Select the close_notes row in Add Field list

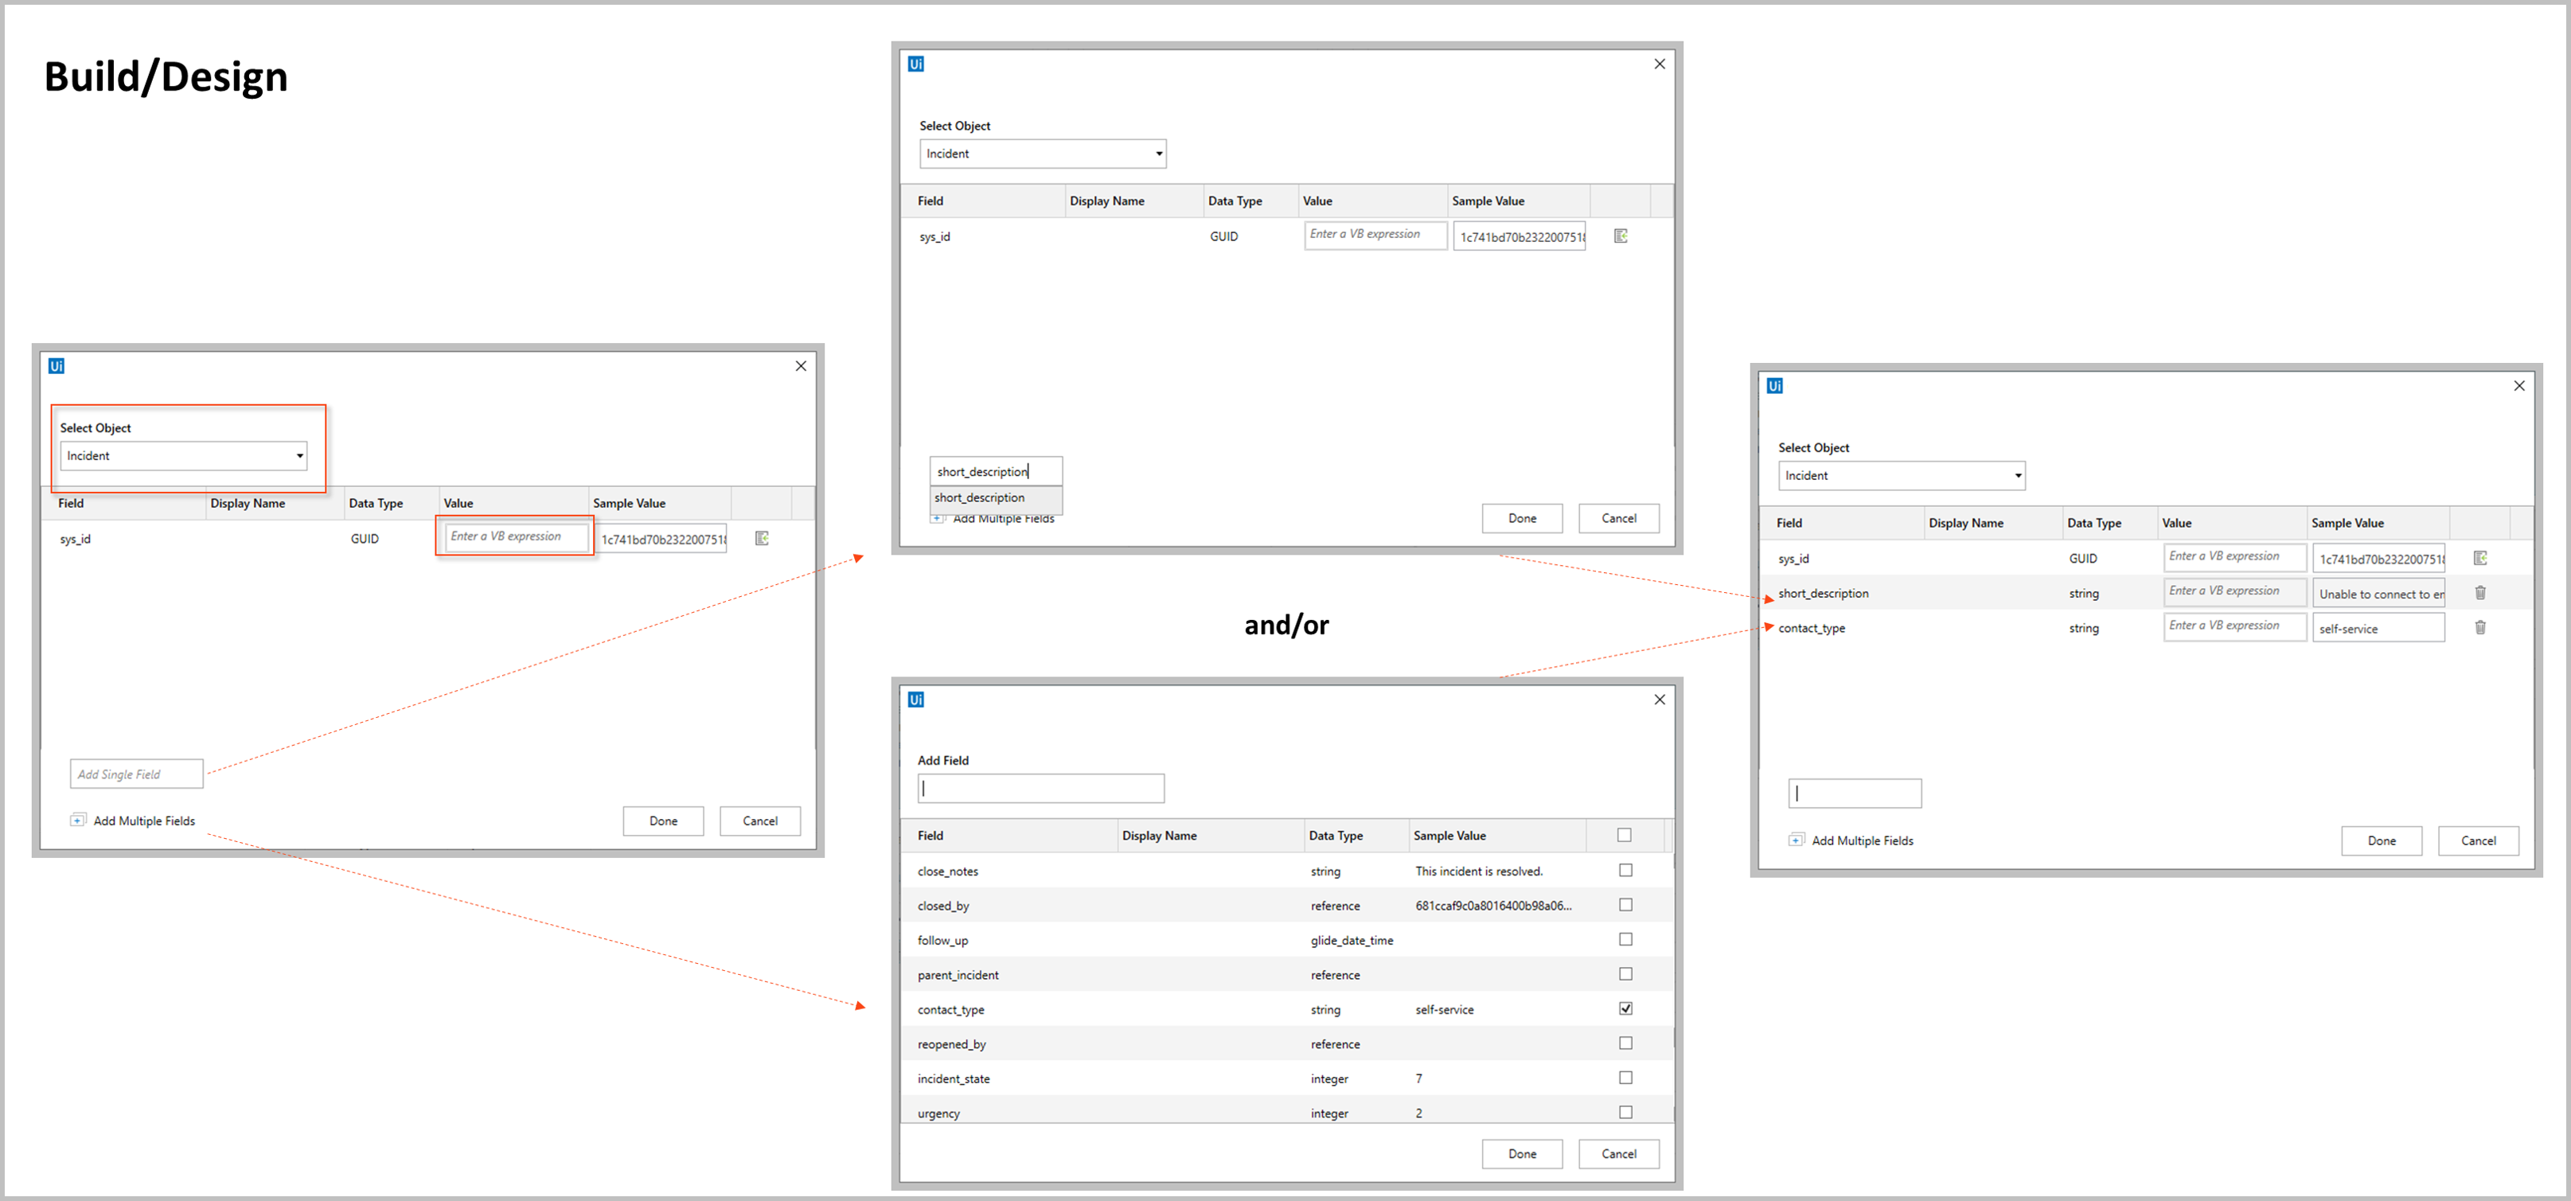click(x=1288, y=872)
